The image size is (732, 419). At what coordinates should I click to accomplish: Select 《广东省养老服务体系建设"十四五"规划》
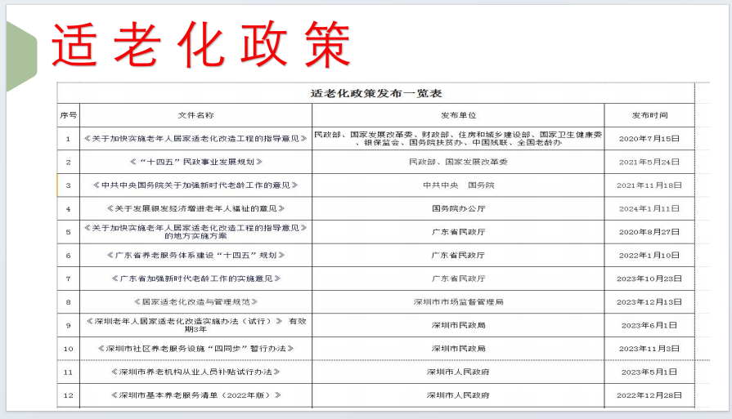coord(195,255)
